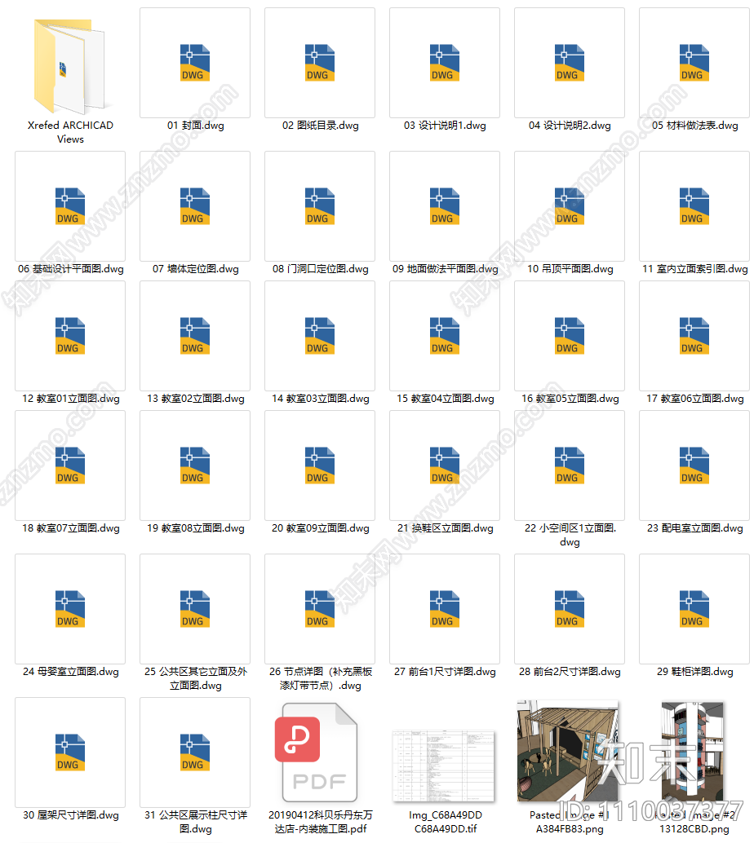Select the DWG icon for 08 门洞口定位图.dwg

click(320, 206)
